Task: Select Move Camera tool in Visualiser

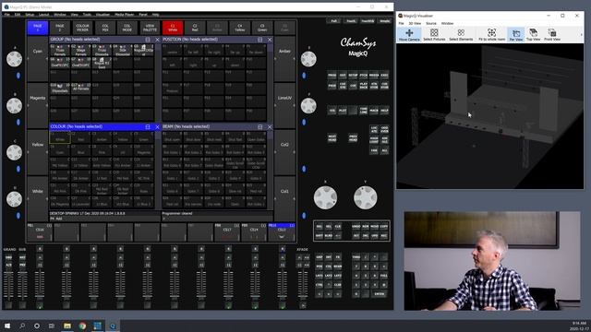Action: tap(409, 35)
